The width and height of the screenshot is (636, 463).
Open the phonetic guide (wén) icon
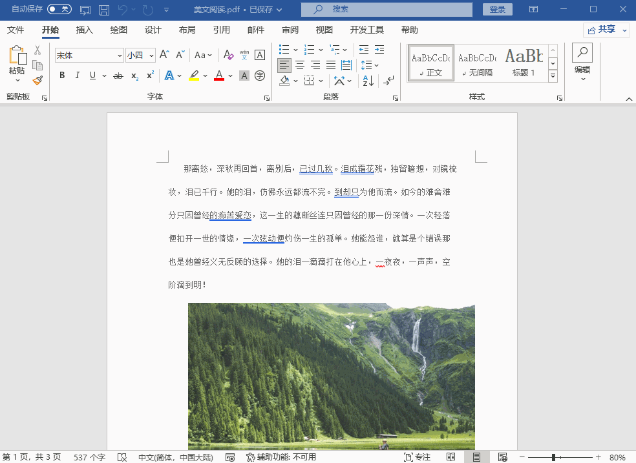point(244,55)
